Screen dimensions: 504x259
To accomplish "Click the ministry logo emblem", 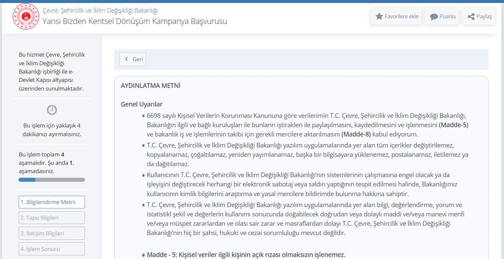I will click(26, 16).
